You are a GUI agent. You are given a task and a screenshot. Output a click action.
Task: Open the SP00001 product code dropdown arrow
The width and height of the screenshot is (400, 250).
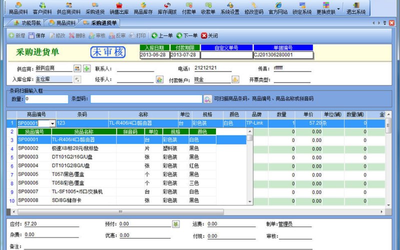pos(52,123)
